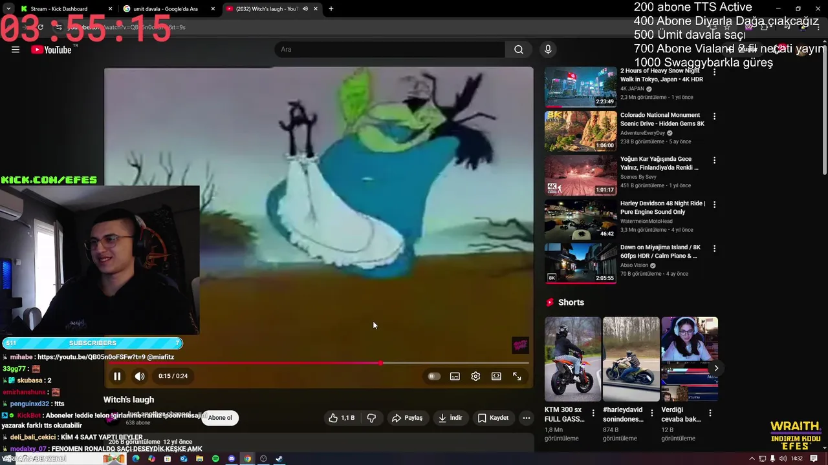
Task: Toggle subtitles in the video player
Action: coord(455,377)
